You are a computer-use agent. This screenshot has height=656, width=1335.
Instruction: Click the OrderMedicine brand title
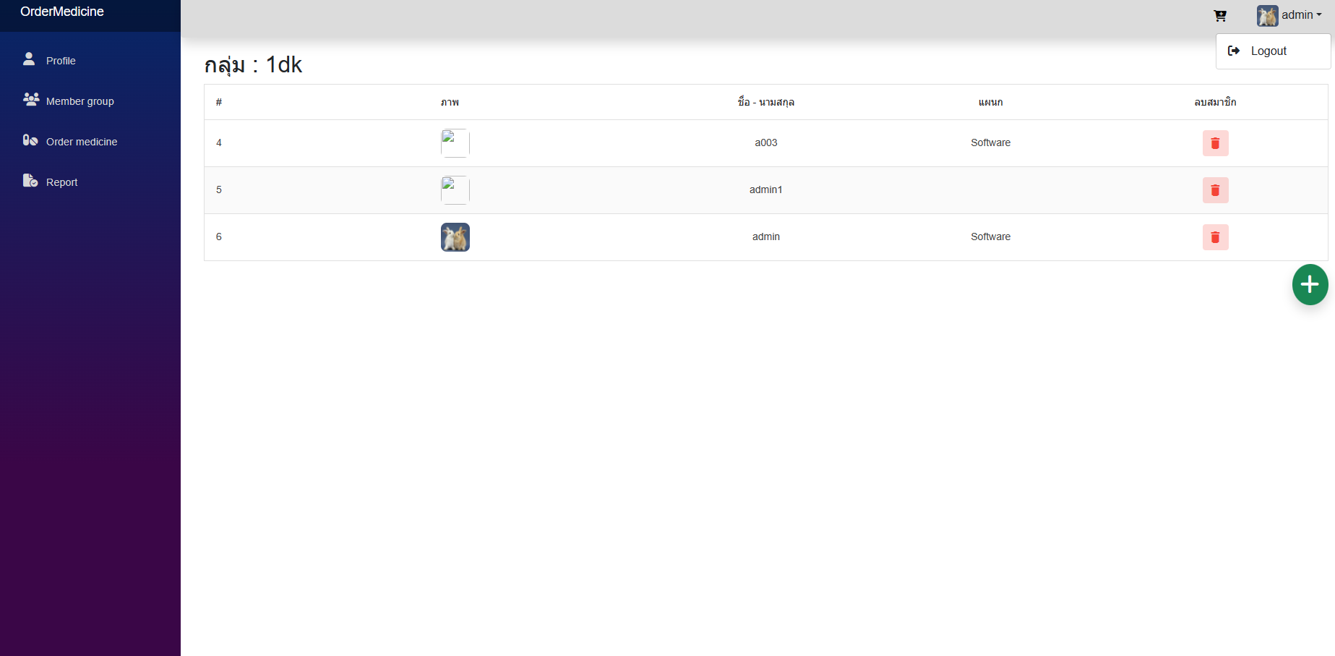click(x=62, y=12)
